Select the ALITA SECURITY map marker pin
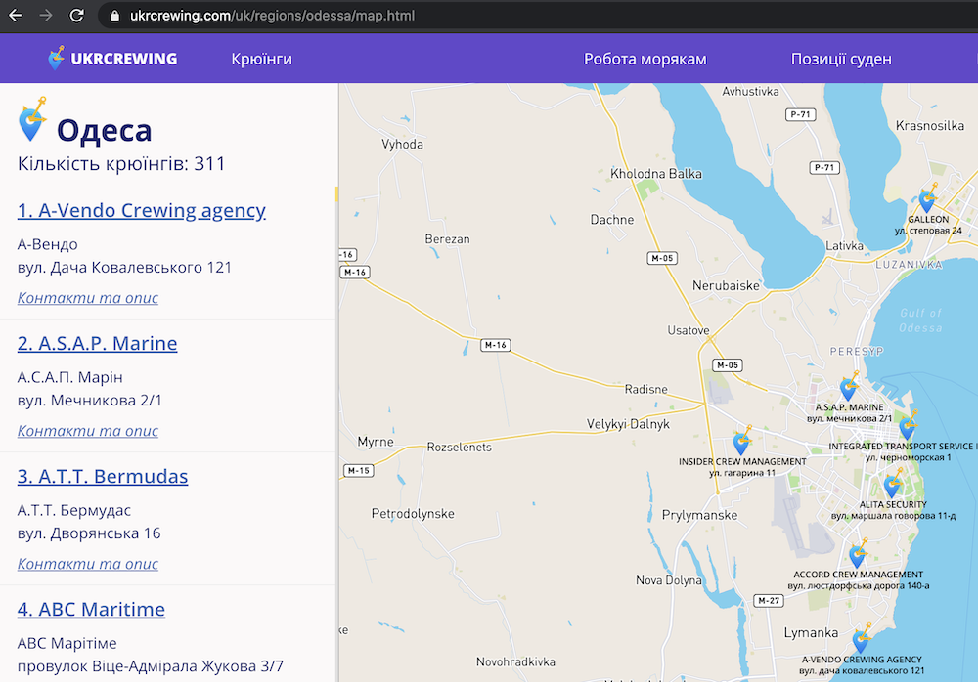This screenshot has height=682, width=978. pyautogui.click(x=893, y=483)
